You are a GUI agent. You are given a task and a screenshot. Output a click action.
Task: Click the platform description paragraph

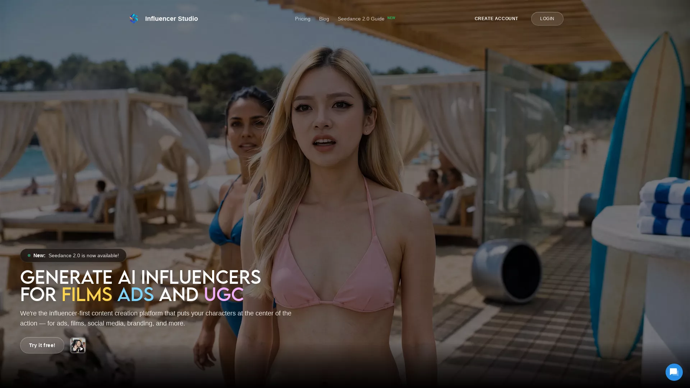[x=156, y=318]
